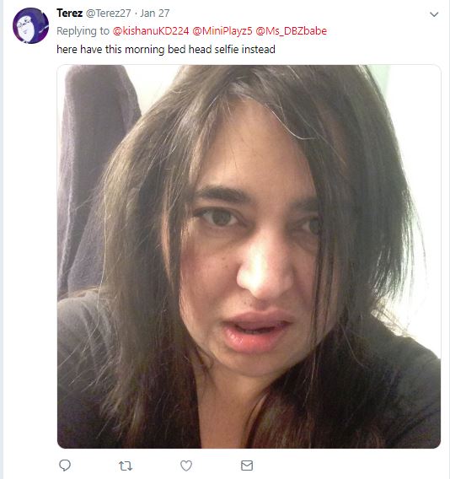Visit the @MiniPlayz5 mention link
The image size is (450, 479).
(x=222, y=31)
